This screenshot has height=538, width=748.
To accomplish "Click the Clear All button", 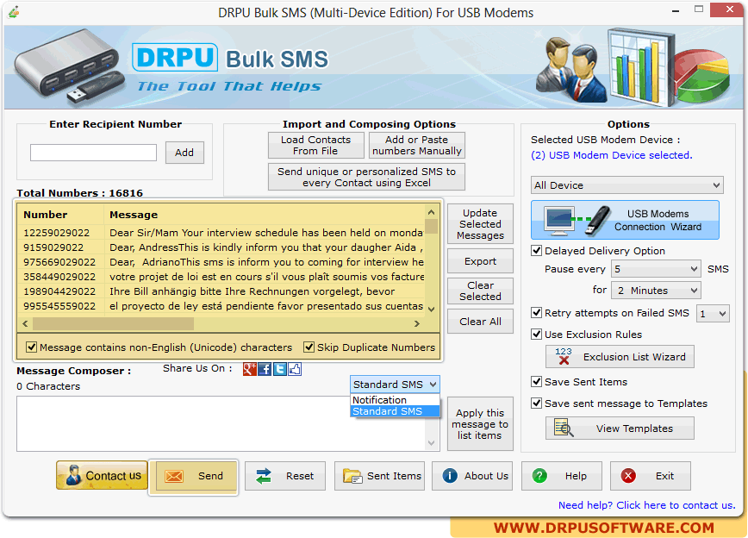I will [x=480, y=322].
